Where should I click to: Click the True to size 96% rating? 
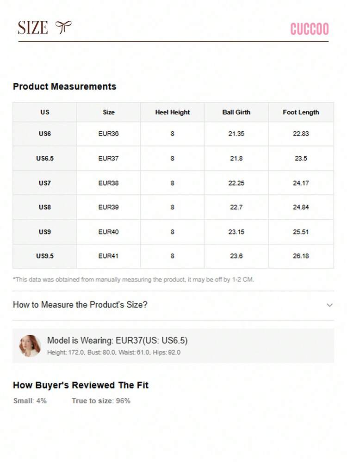101,400
